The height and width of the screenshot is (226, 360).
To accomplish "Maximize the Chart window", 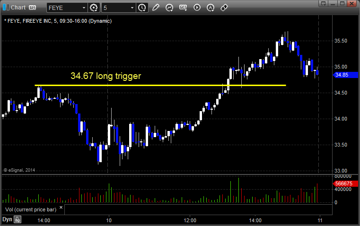I will (x=342, y=3).
